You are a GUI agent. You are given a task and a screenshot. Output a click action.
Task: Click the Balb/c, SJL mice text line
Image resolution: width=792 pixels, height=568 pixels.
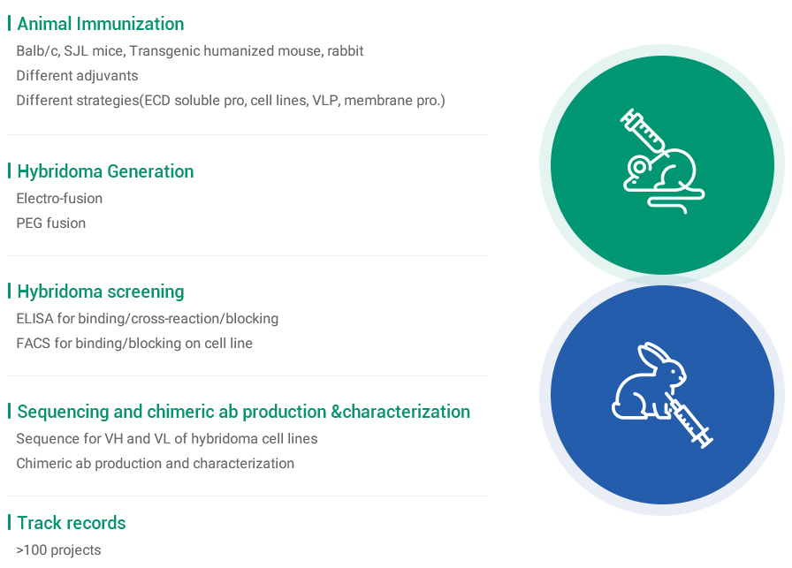190,51
